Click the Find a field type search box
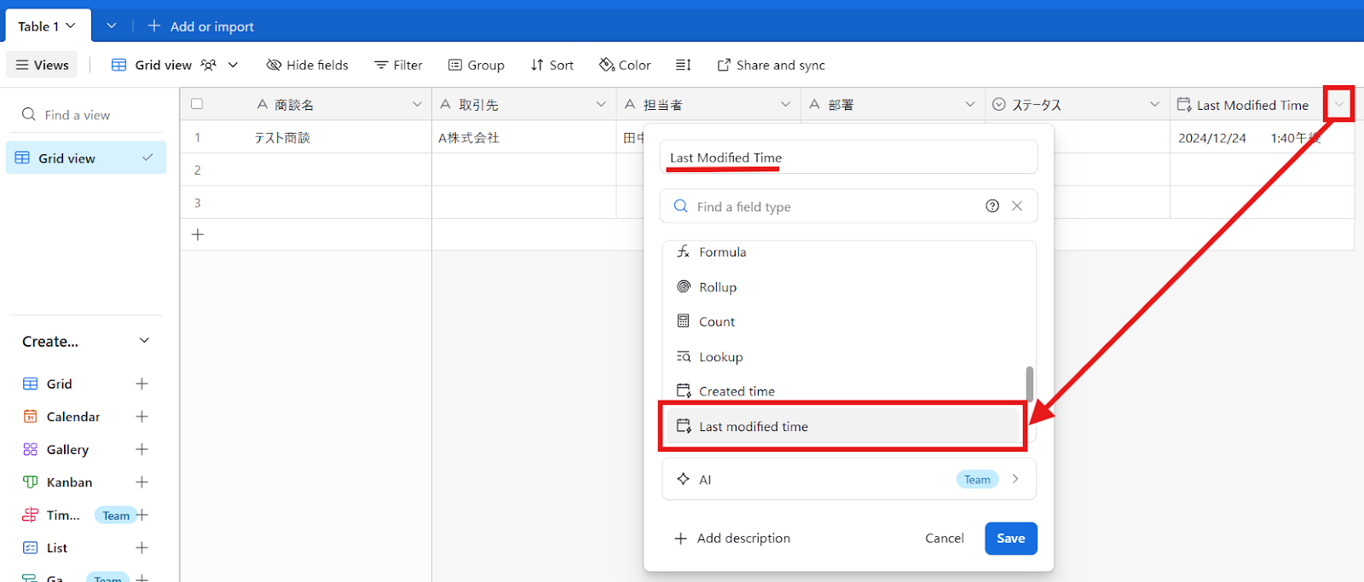Screen dimensions: 1364x582 click(827, 206)
